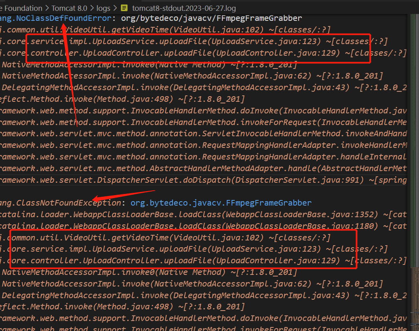Place cursor on NoClassDefFoundError text

tap(60, 18)
